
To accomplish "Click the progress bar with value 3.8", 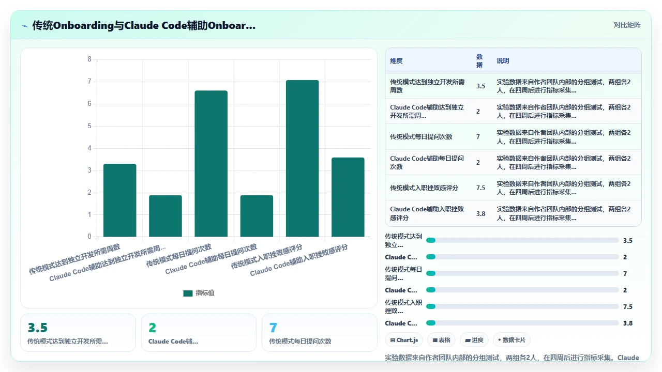I will [x=522, y=323].
